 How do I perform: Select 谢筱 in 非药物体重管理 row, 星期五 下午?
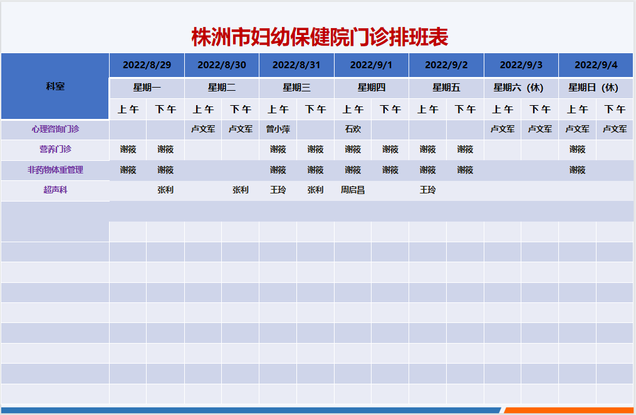[465, 170]
